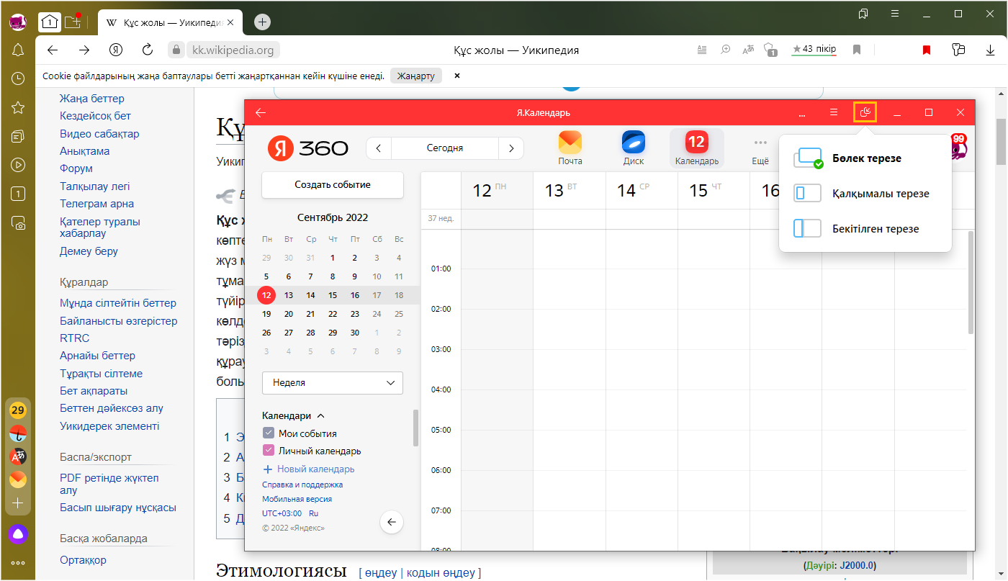1008x581 pixels.
Task: Select Қалқымалы терезе window mode
Action: (x=865, y=194)
